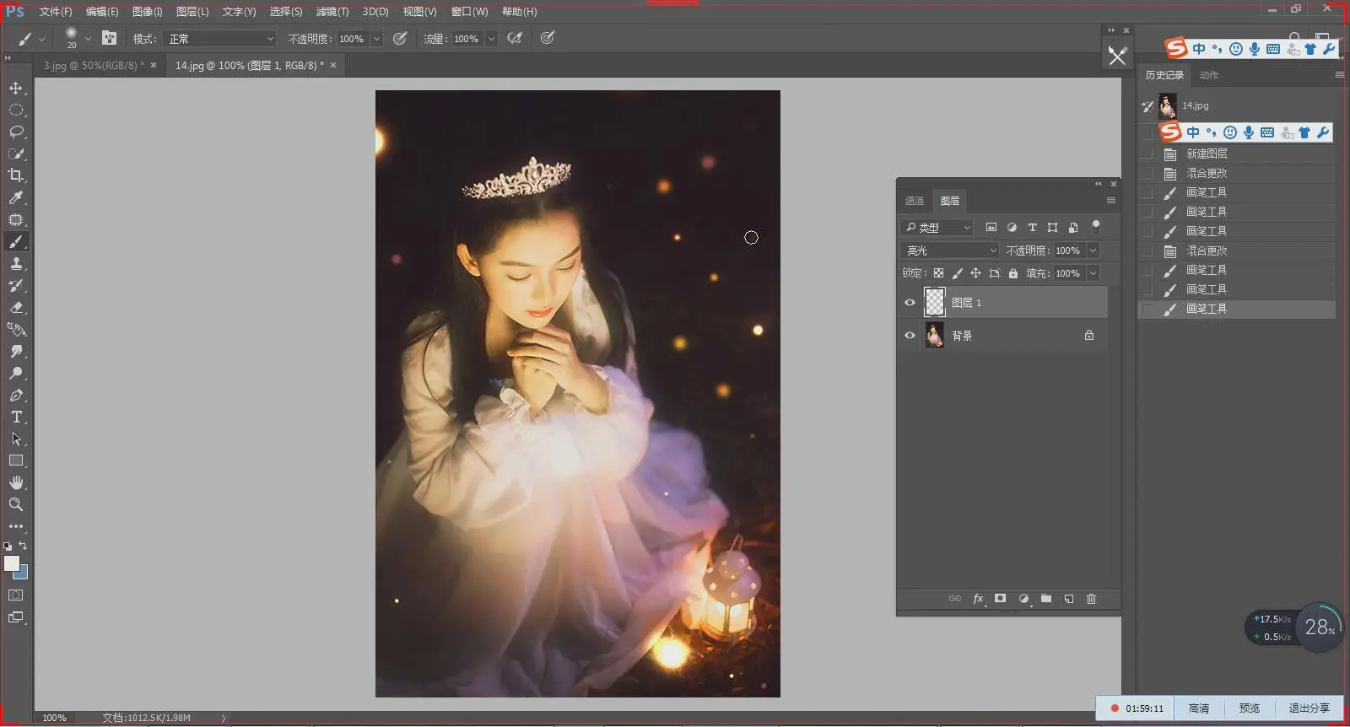Screen dimensions: 1350x727
Task: Create new fill or adjustment layer
Action: [x=1023, y=599]
